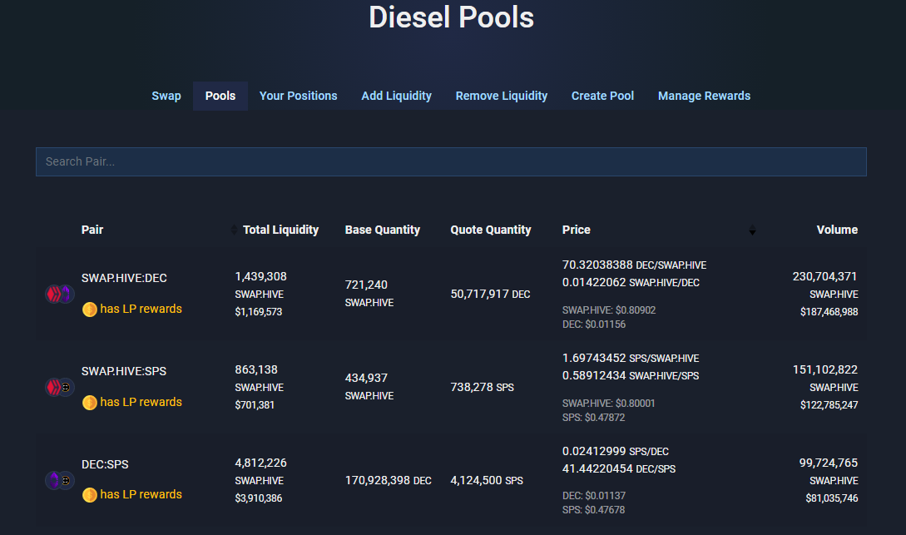Click price 41.44220454 DEC/SPS
906x535 pixels.
[619, 468]
